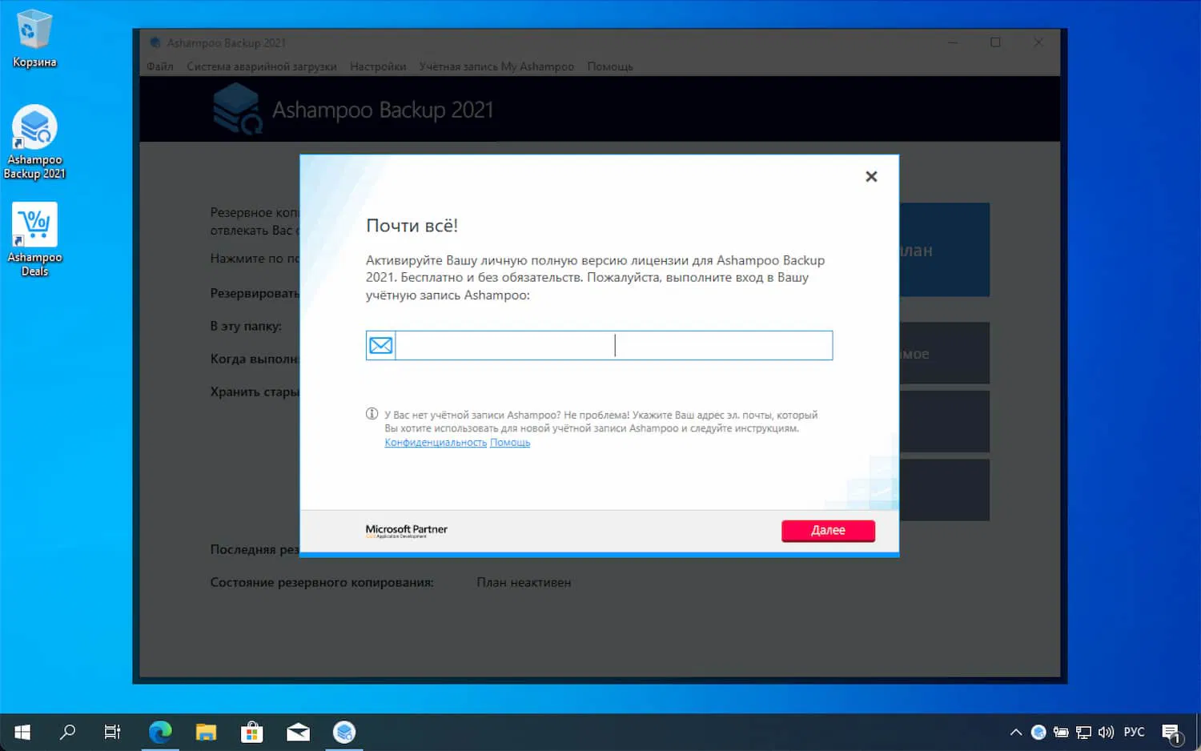
Task: Open File Explorer from the taskbar
Action: [206, 732]
